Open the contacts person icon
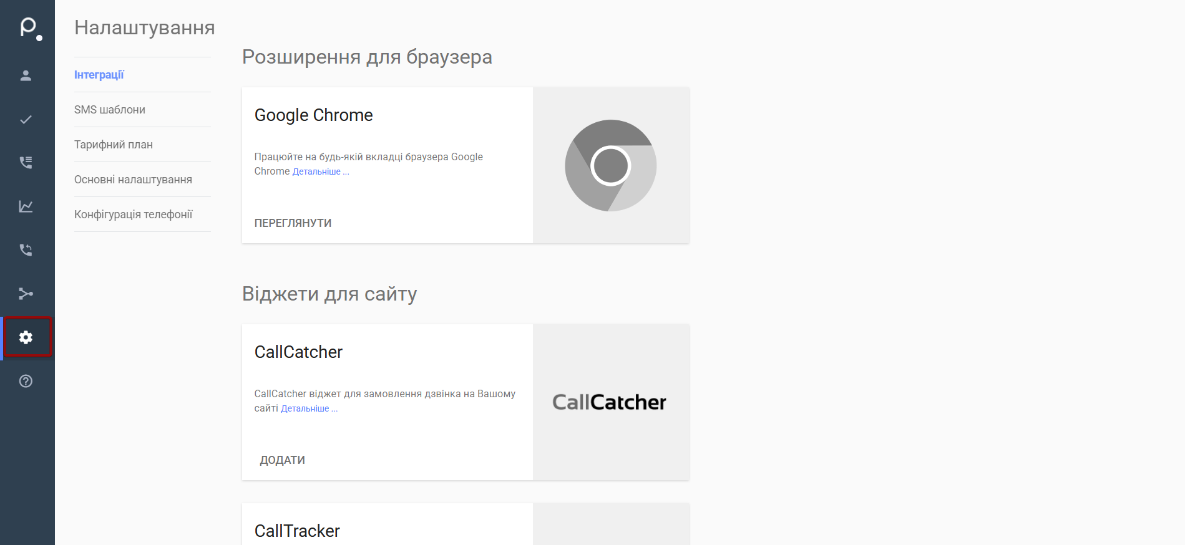Screen dimensions: 1185x545 coord(26,75)
